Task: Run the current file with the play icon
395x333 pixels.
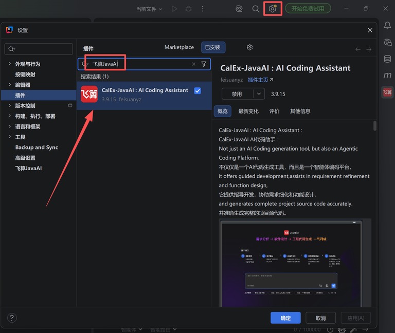Action: click(174, 9)
